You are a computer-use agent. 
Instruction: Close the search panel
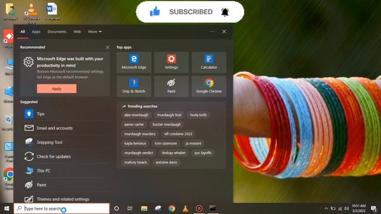coord(224,32)
